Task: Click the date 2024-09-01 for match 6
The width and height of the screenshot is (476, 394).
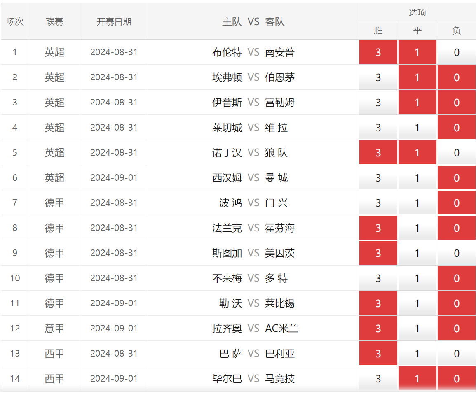Action: coord(114,177)
